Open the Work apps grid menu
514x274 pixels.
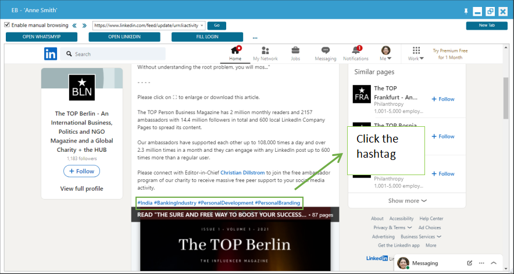coord(416,54)
